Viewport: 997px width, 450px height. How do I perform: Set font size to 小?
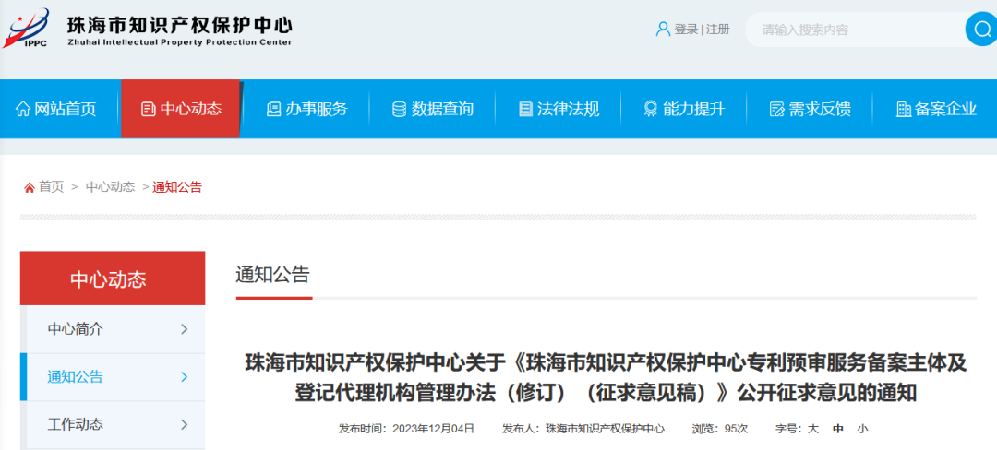click(x=862, y=429)
